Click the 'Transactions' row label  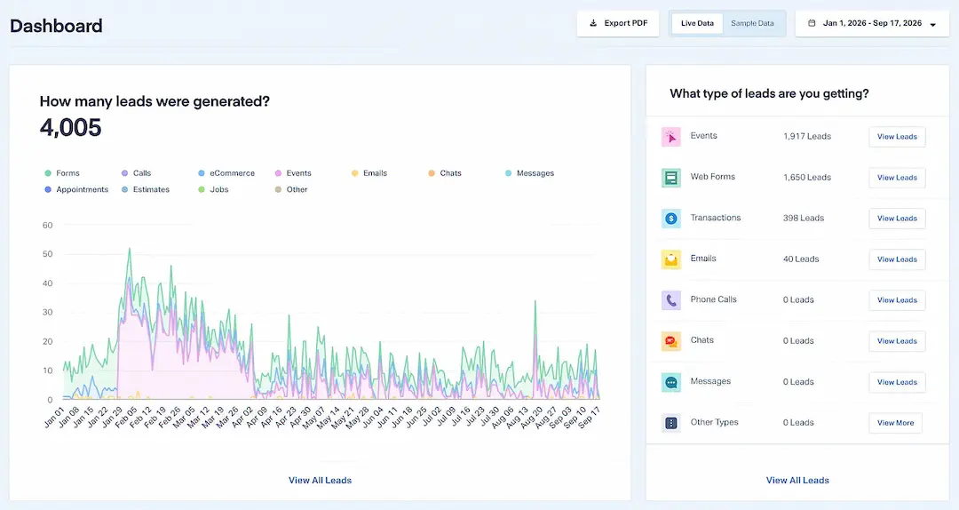715,218
